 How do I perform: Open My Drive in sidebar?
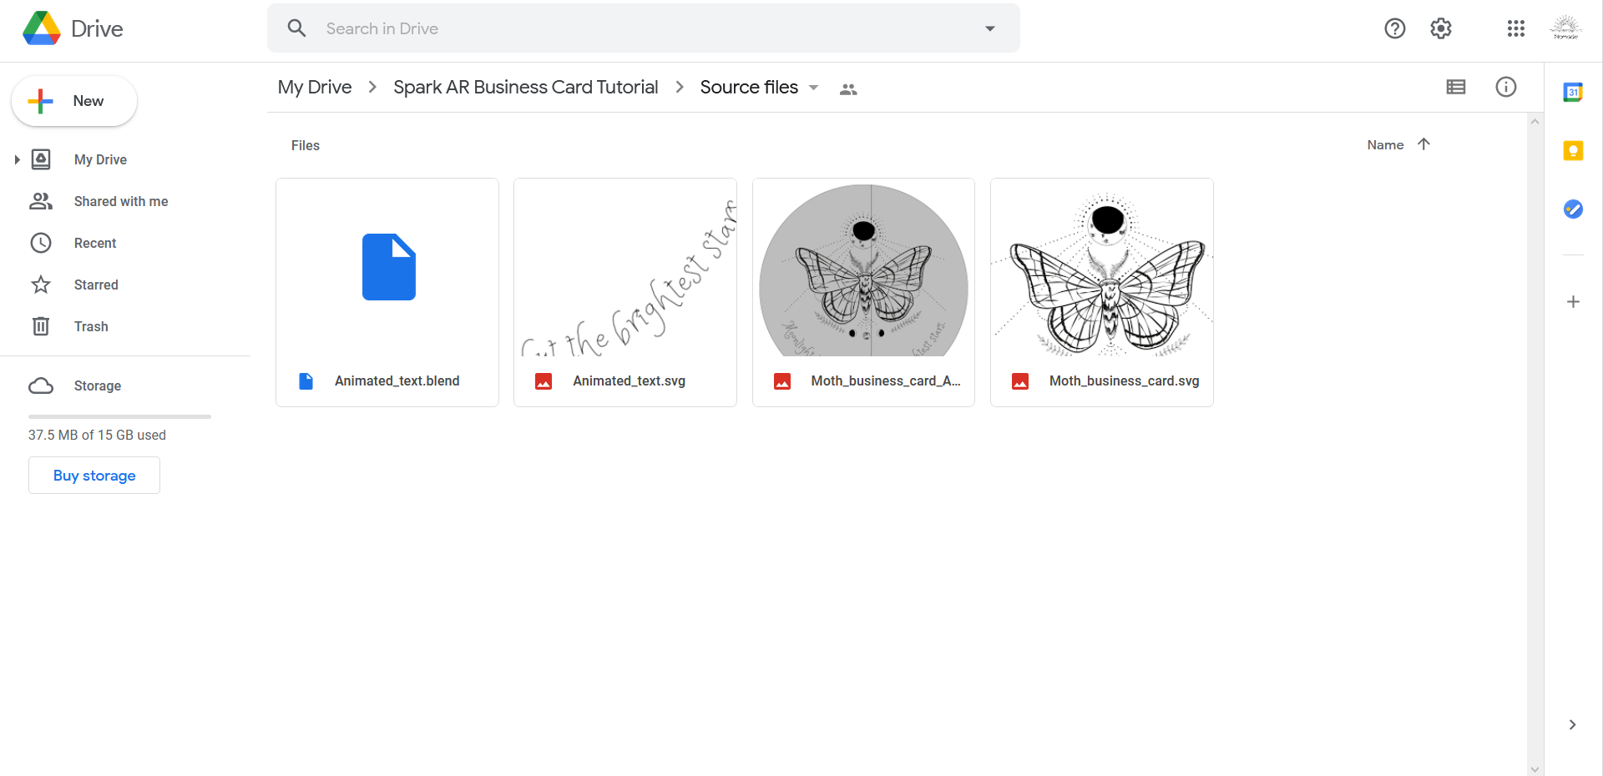(x=100, y=159)
